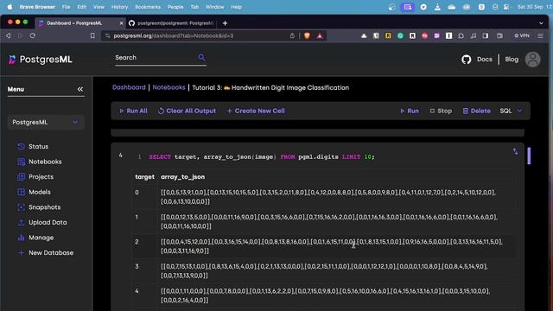Open the user profile avatar

[532, 60]
